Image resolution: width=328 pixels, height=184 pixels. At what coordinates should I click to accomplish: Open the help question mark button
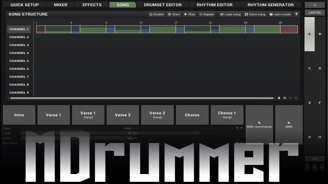coord(296,14)
